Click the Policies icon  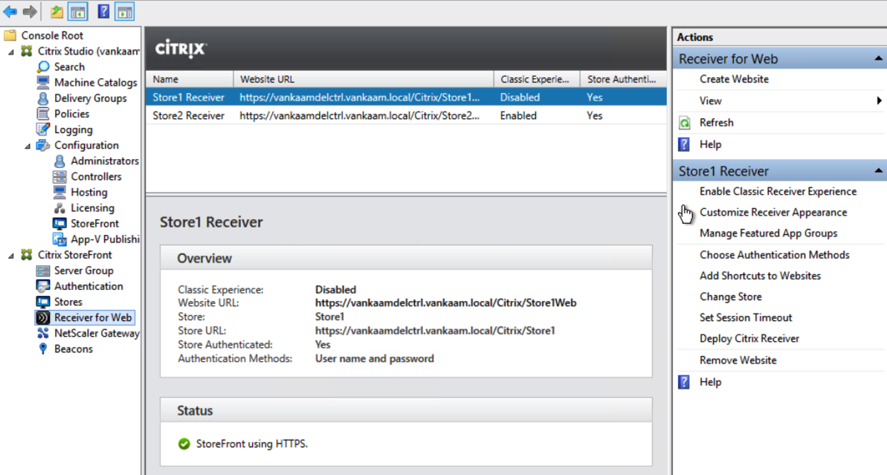pos(43,114)
